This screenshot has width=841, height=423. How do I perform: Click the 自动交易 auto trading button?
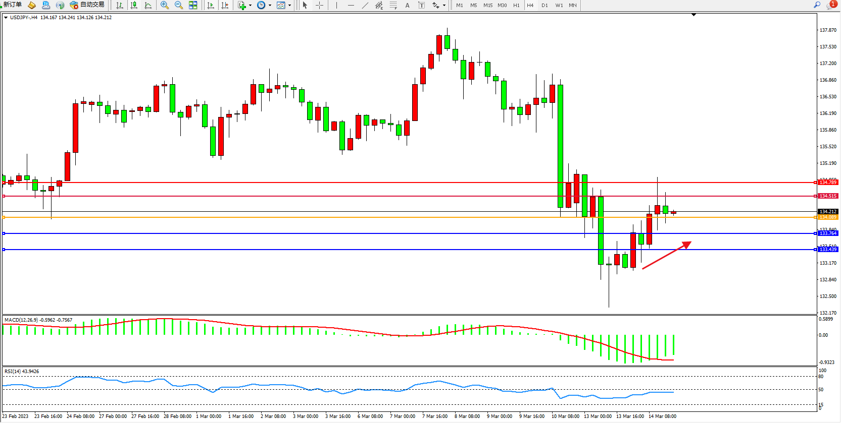[87, 5]
